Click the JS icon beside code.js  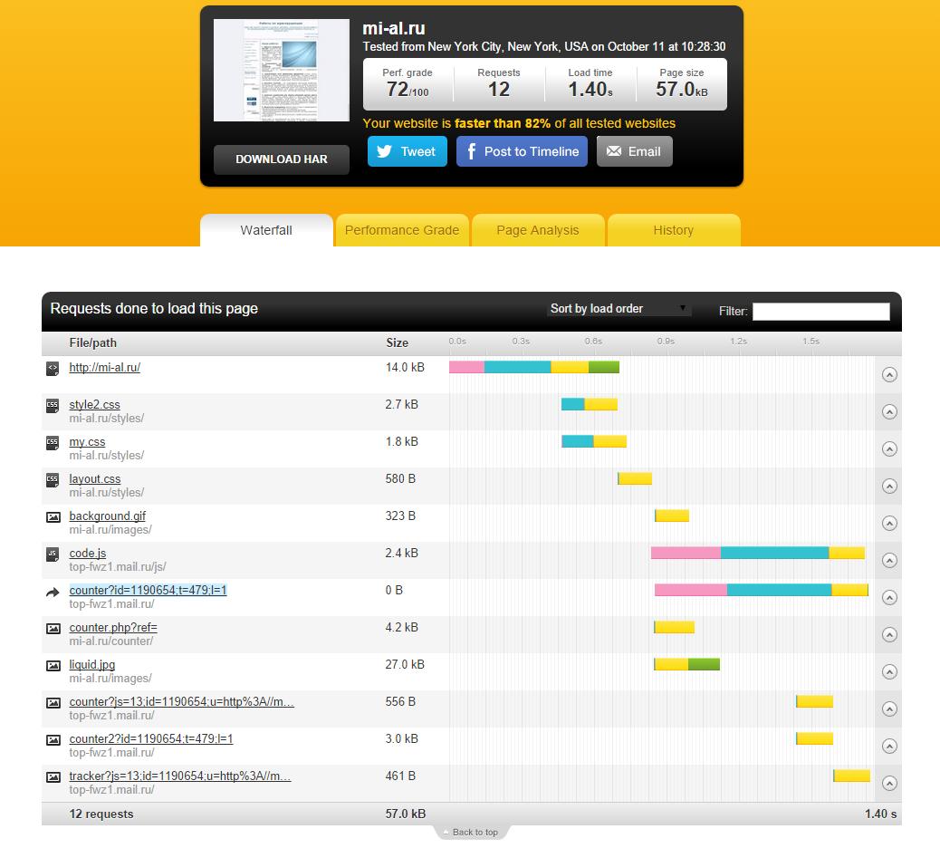[53, 554]
